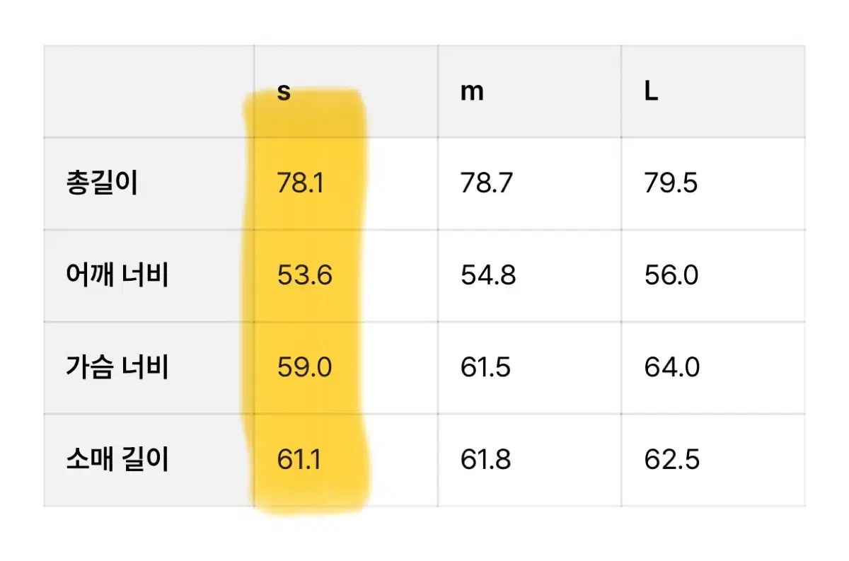Select the 총길이 row label
The height and width of the screenshot is (561, 849).
pyautogui.click(x=101, y=184)
